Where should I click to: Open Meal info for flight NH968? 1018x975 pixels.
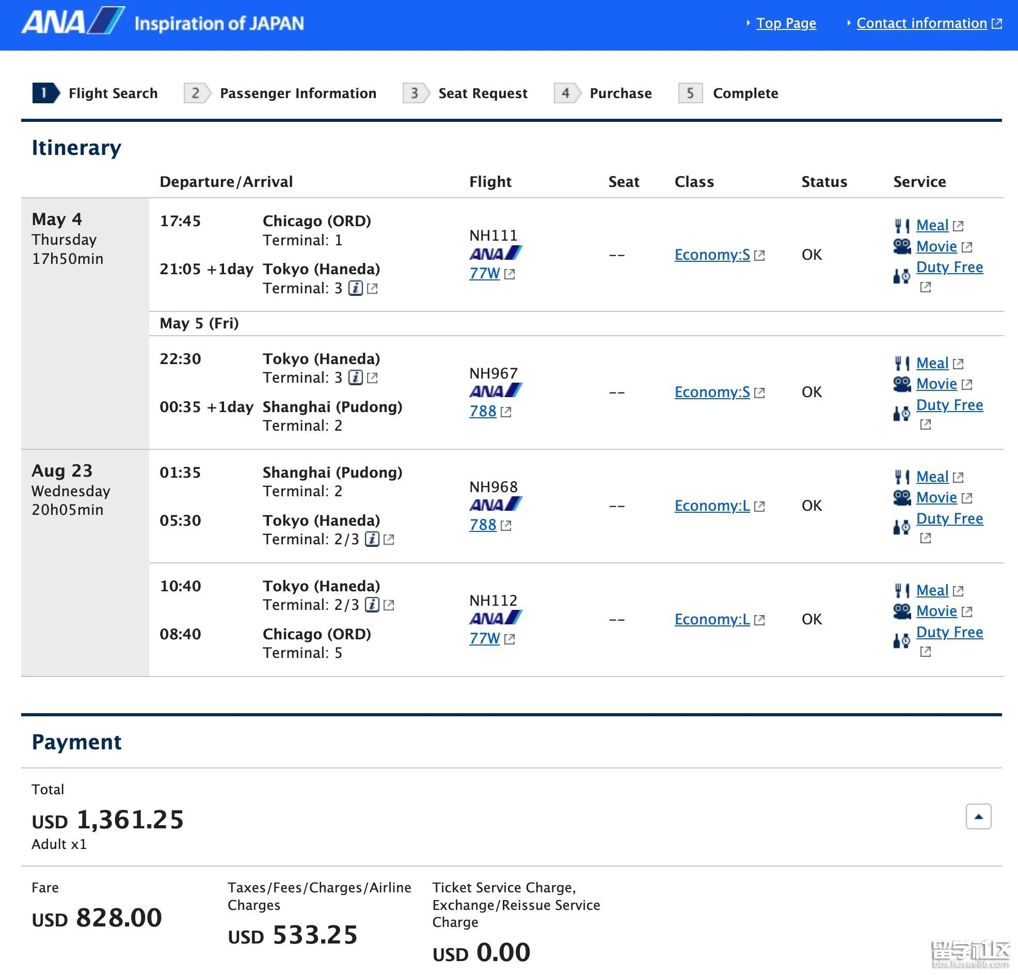(x=932, y=476)
